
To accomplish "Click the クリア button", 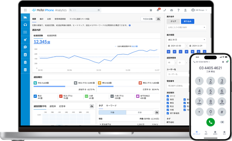I will point(173,21).
